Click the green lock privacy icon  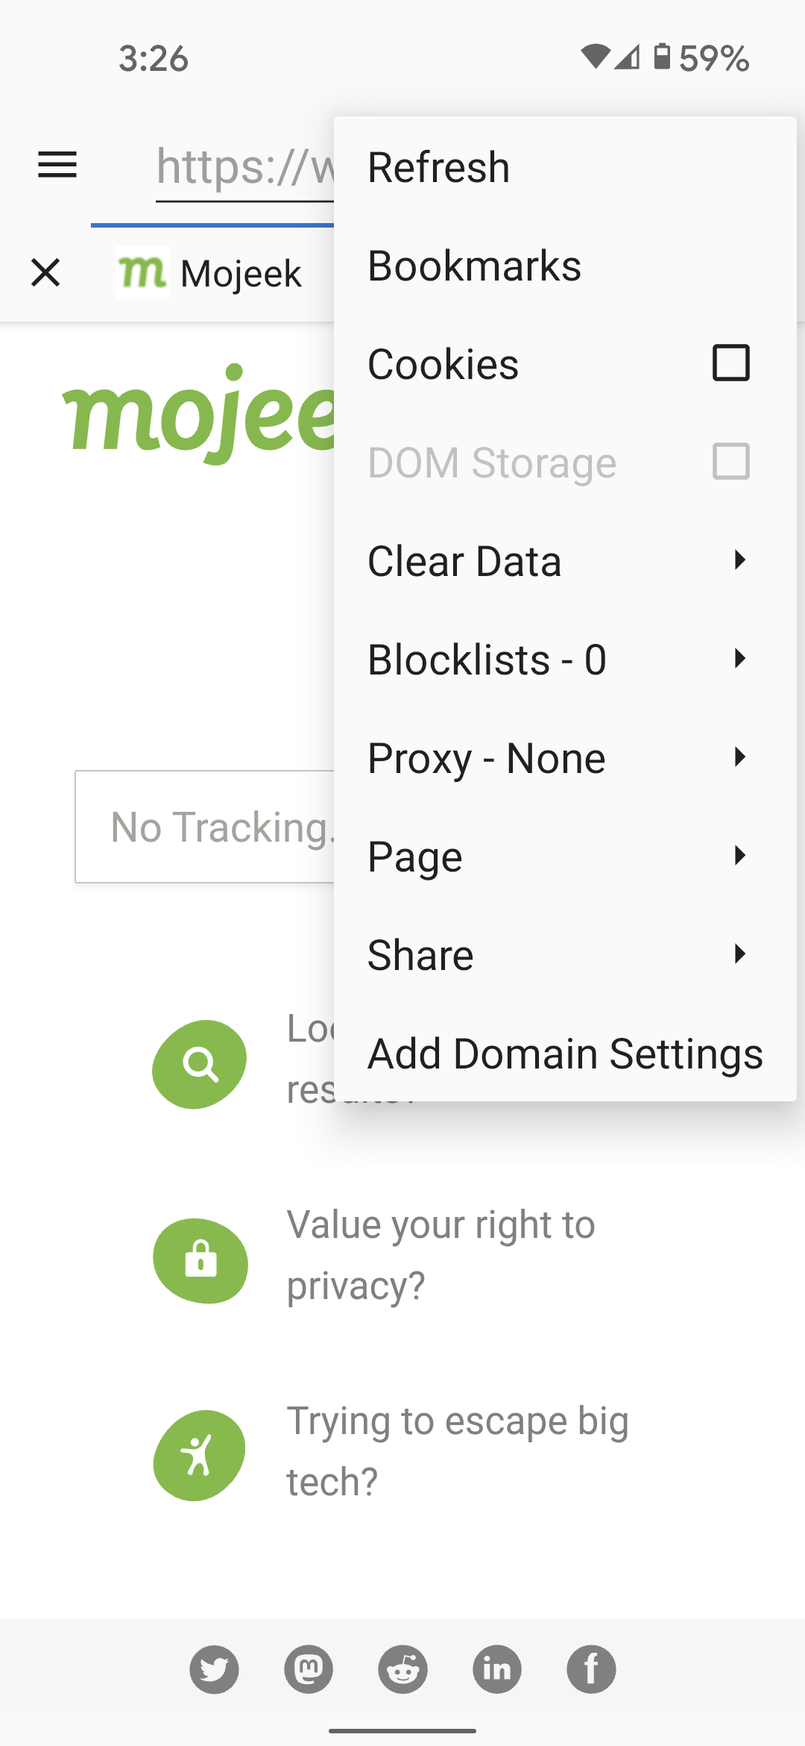point(201,1260)
